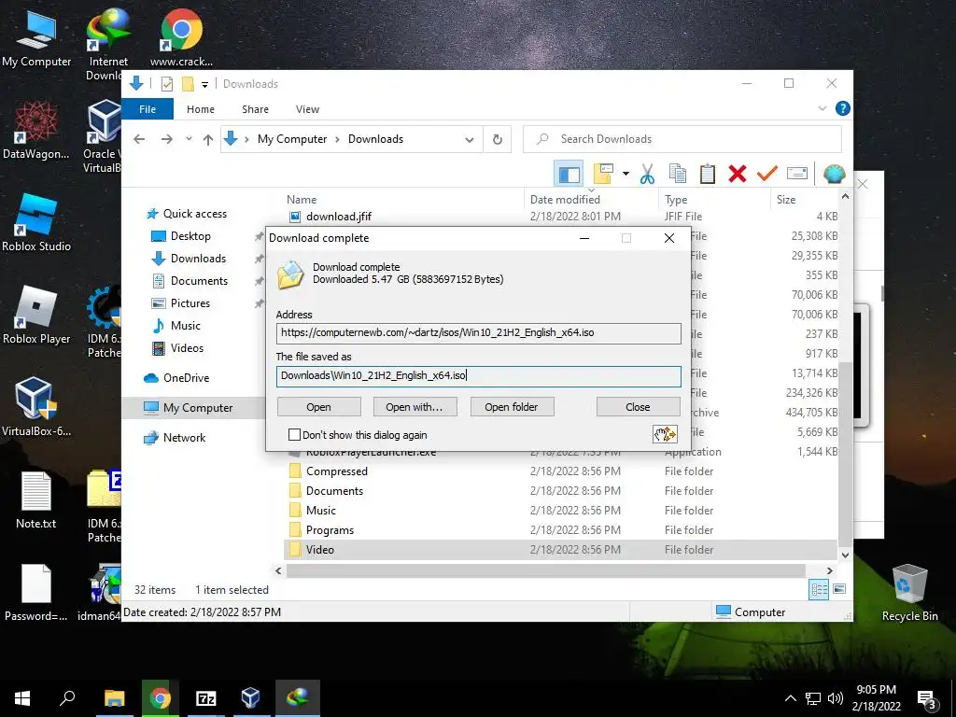Go back with the Explorer back arrow
The image size is (956, 717).
pyautogui.click(x=139, y=139)
